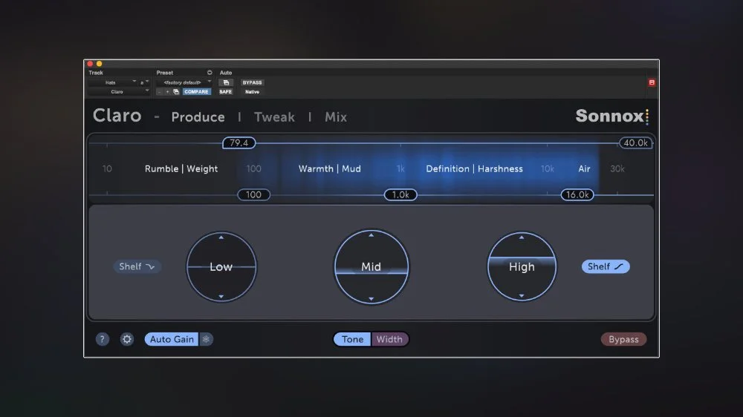
Task: Click the Low band gain dial
Action: (221, 267)
